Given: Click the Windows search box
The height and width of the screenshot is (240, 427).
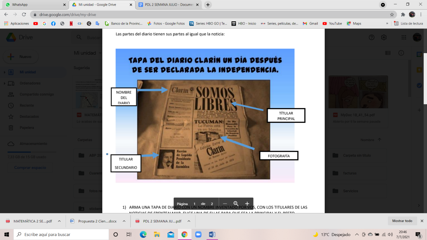Looking at the screenshot, I should click(x=61, y=234).
